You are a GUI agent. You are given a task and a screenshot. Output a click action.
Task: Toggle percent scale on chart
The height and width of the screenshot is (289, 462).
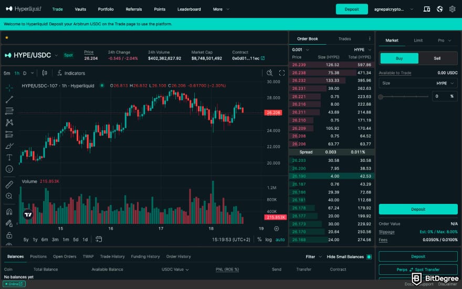coord(259,240)
